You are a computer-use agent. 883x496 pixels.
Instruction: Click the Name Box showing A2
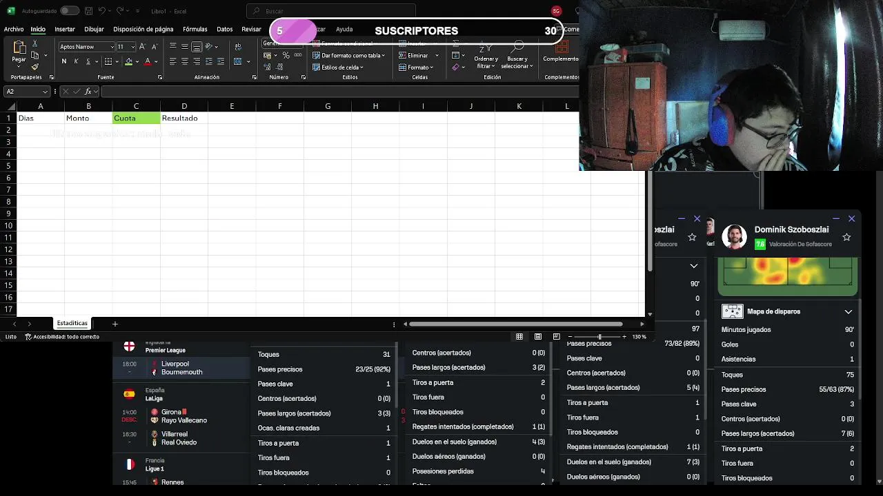[x=26, y=92]
